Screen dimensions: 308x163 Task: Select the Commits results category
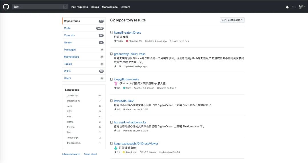[84, 35]
